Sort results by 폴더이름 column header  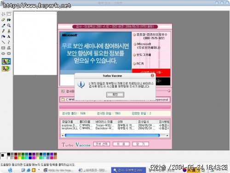(x=86, y=122)
